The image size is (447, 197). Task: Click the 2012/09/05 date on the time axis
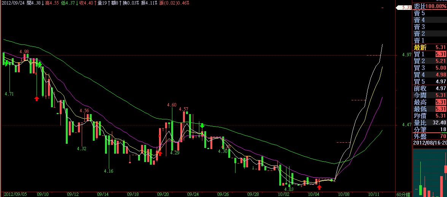16,194
